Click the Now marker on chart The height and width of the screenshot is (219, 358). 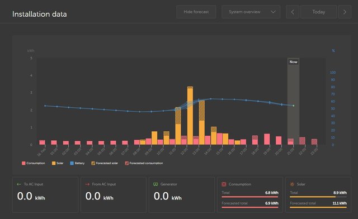[x=293, y=62]
